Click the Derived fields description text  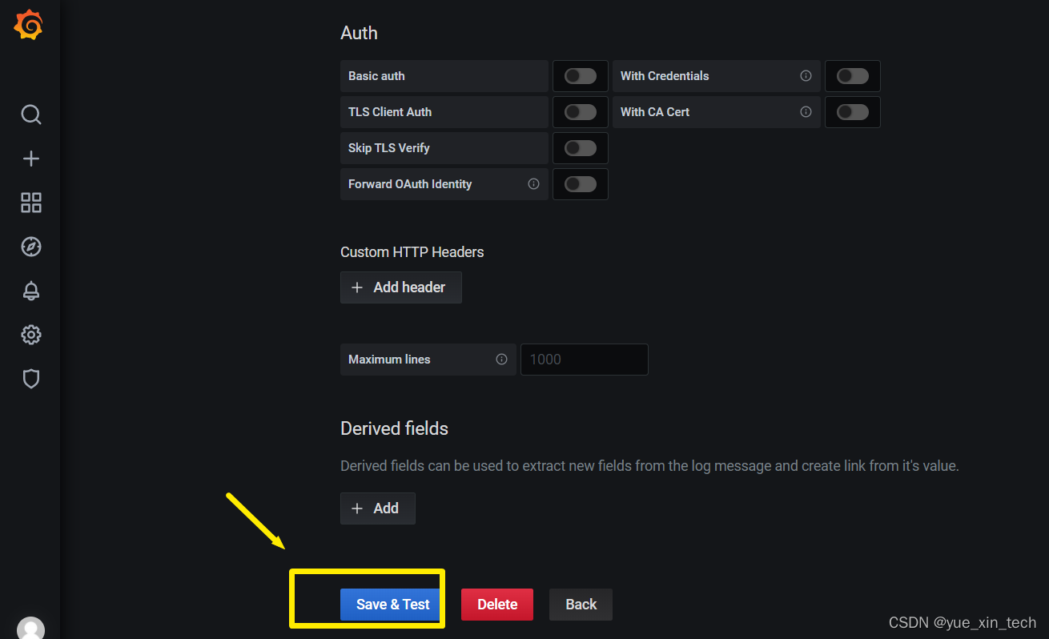[649, 465]
